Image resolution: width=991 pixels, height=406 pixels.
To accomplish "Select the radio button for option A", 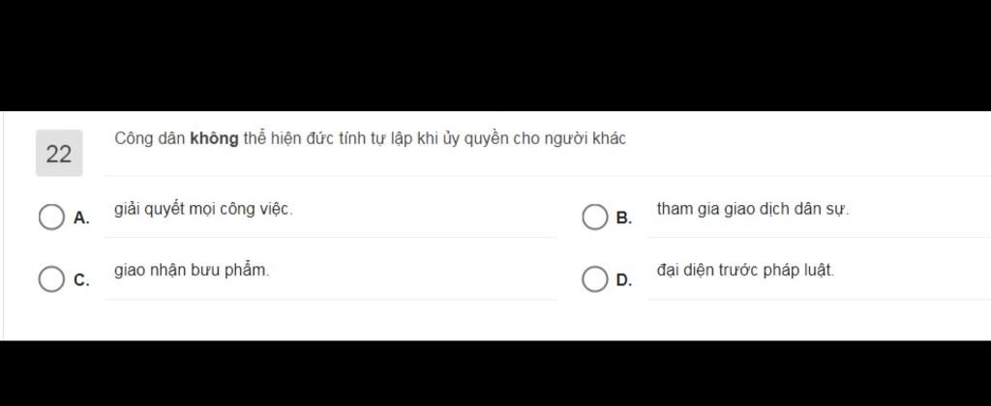I will (51, 217).
